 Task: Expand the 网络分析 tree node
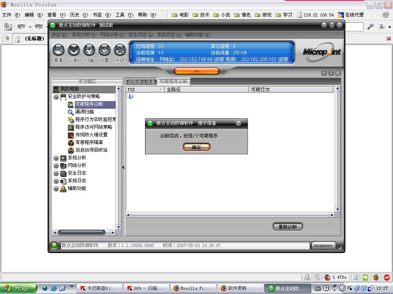tap(56, 166)
